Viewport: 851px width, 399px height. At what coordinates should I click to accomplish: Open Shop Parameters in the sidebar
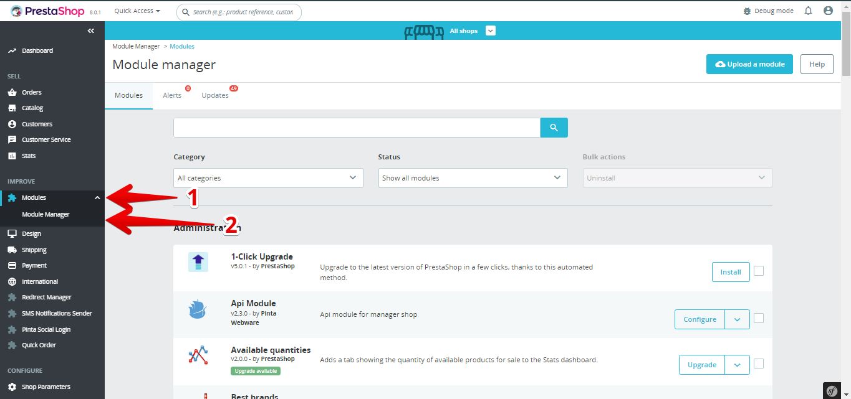[x=46, y=387]
